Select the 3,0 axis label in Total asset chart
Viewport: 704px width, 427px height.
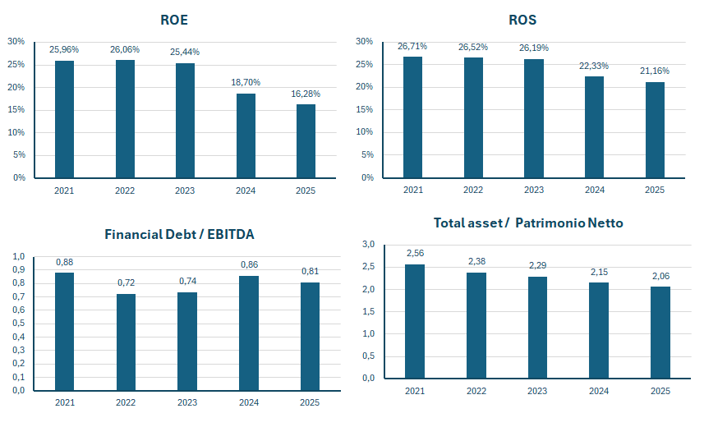(x=368, y=245)
